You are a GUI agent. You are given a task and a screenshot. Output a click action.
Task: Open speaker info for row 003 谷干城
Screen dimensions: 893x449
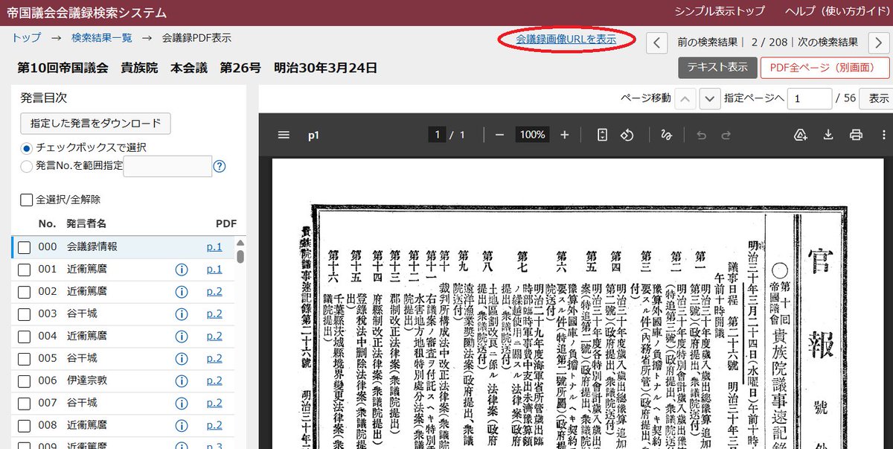tap(181, 313)
